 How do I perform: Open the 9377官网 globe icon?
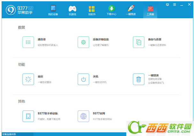click(x=83, y=116)
